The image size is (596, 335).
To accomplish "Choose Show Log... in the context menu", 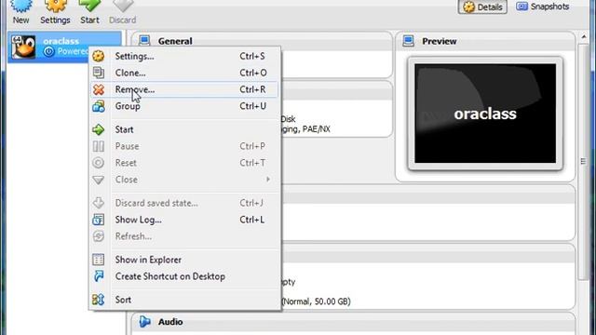I will (185, 220).
